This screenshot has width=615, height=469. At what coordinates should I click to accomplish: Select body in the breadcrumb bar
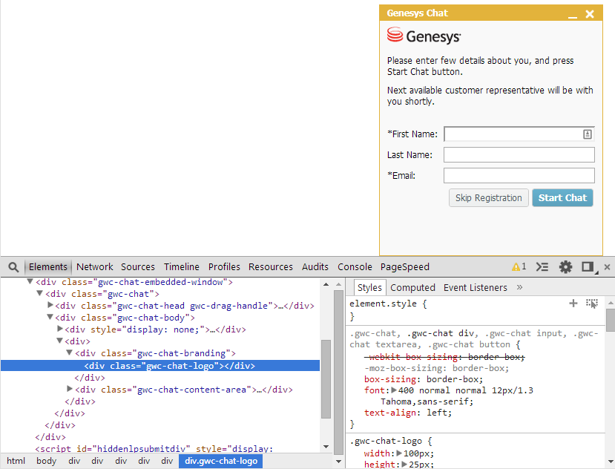click(46, 461)
